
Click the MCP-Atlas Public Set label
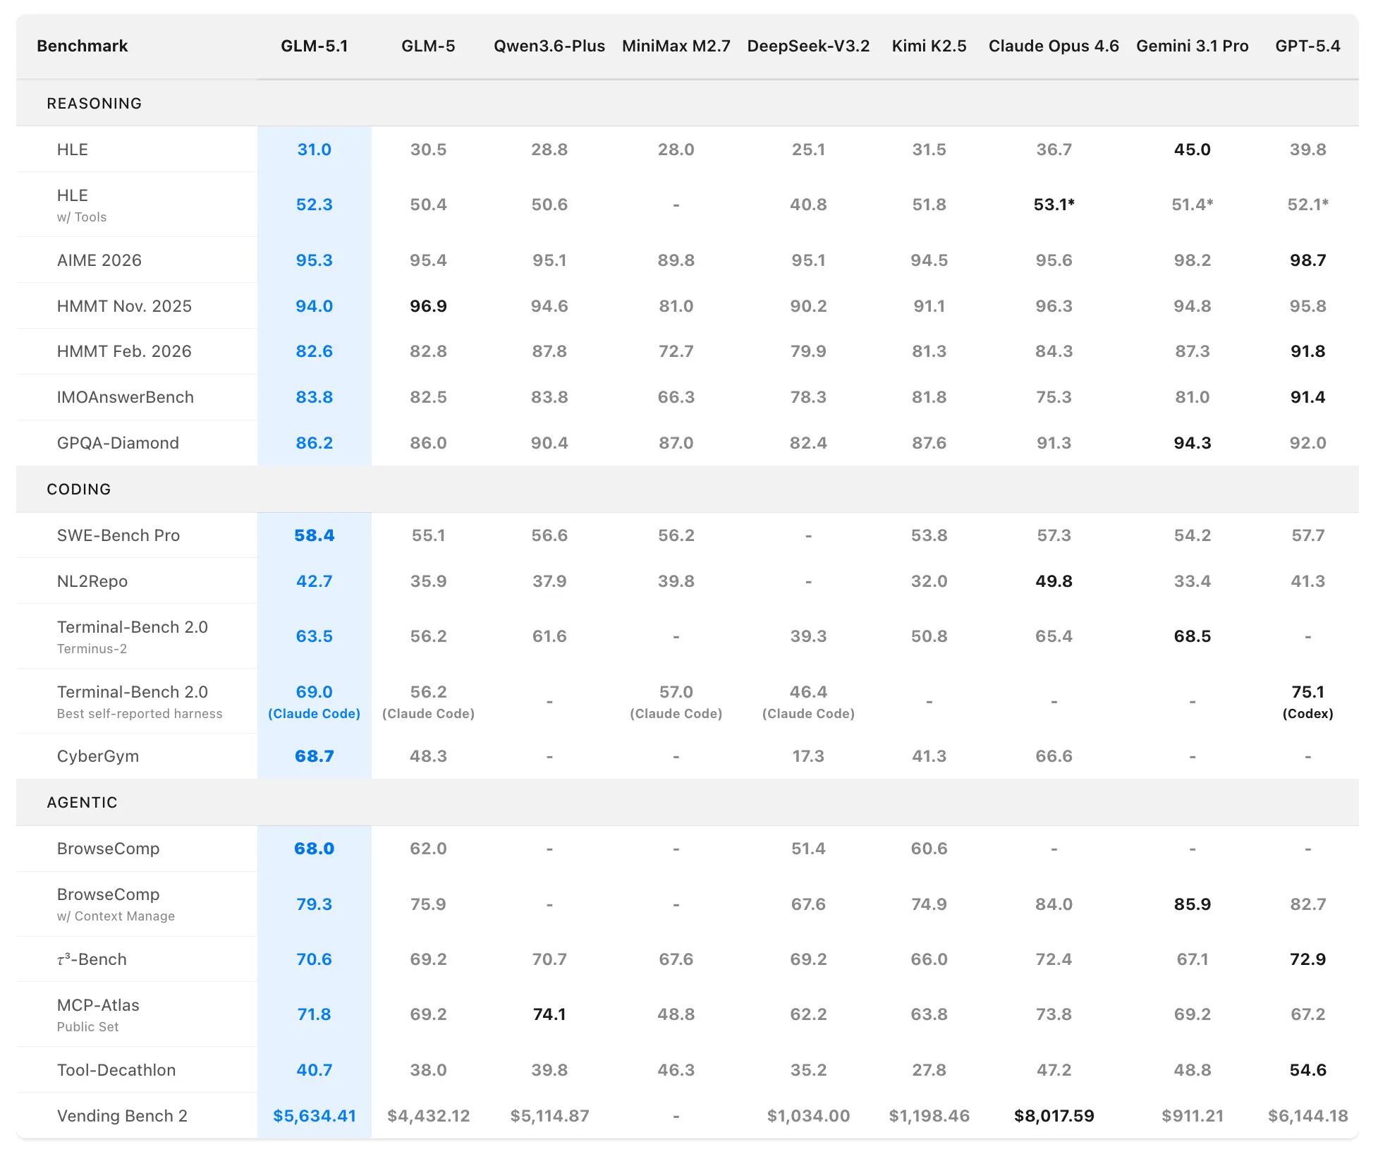coord(98,1014)
